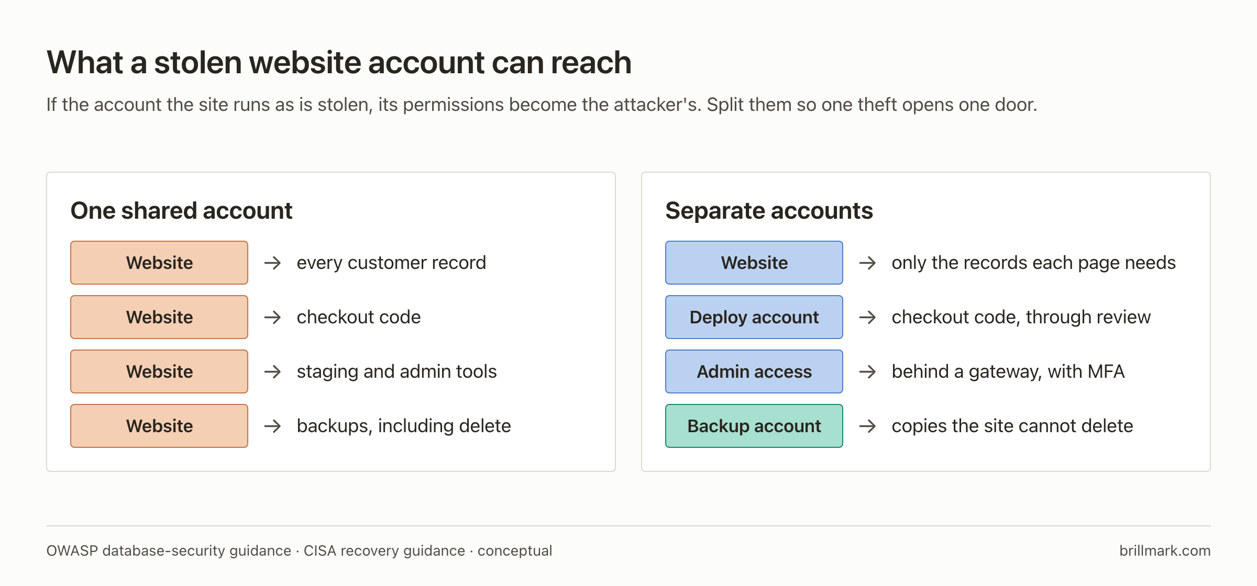The image size is (1257, 586).
Task: Open the brillmark.com link
Action: click(x=1165, y=550)
